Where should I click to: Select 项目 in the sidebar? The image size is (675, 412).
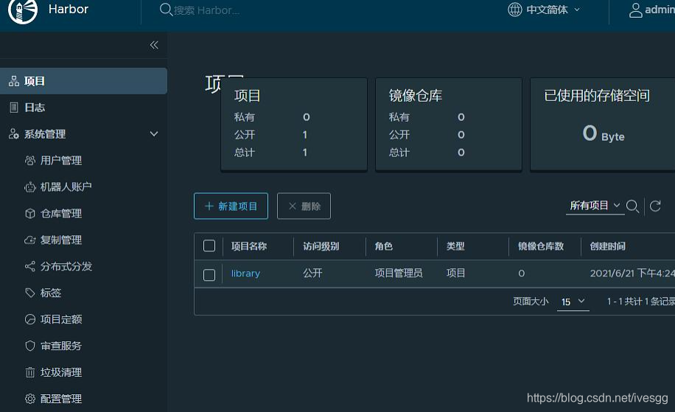83,81
